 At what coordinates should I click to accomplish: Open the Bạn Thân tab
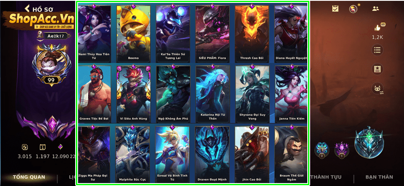(379, 177)
